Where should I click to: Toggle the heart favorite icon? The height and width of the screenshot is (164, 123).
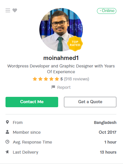(x=15, y=10)
